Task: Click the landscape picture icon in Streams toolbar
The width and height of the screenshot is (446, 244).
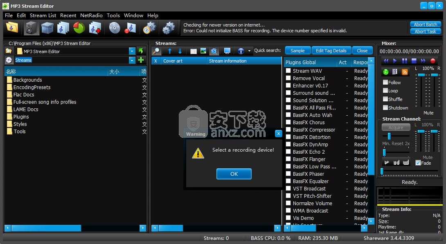Action: pos(203,51)
